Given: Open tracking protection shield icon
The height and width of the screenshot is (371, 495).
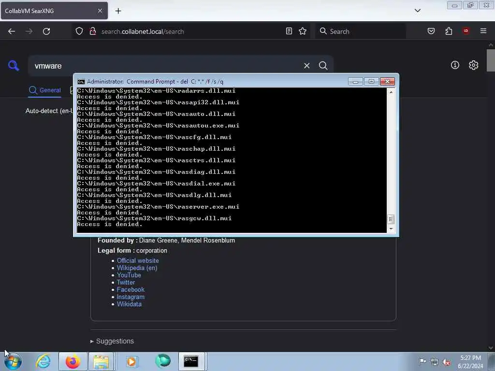Looking at the screenshot, I should (79, 31).
